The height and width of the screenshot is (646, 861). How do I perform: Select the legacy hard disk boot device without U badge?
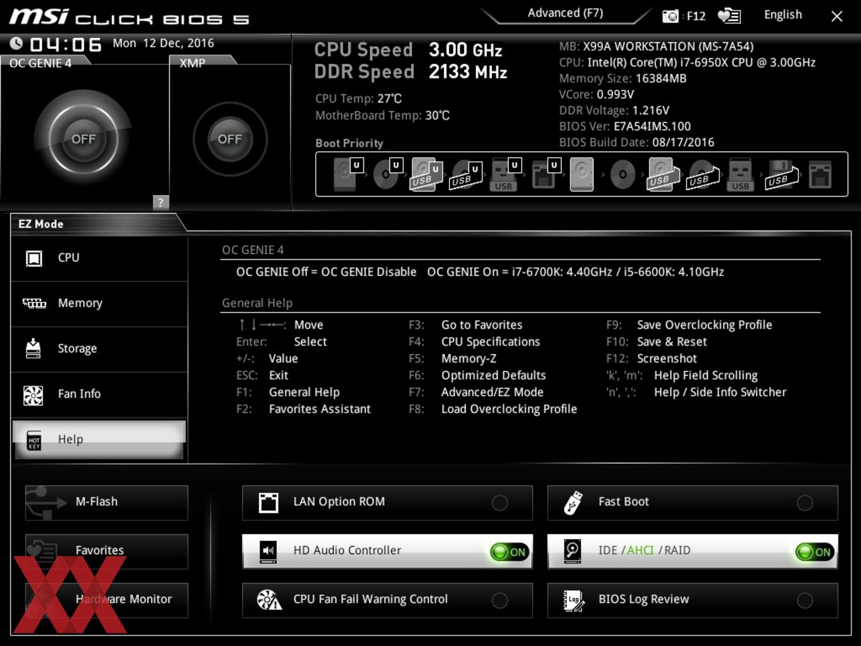click(582, 174)
